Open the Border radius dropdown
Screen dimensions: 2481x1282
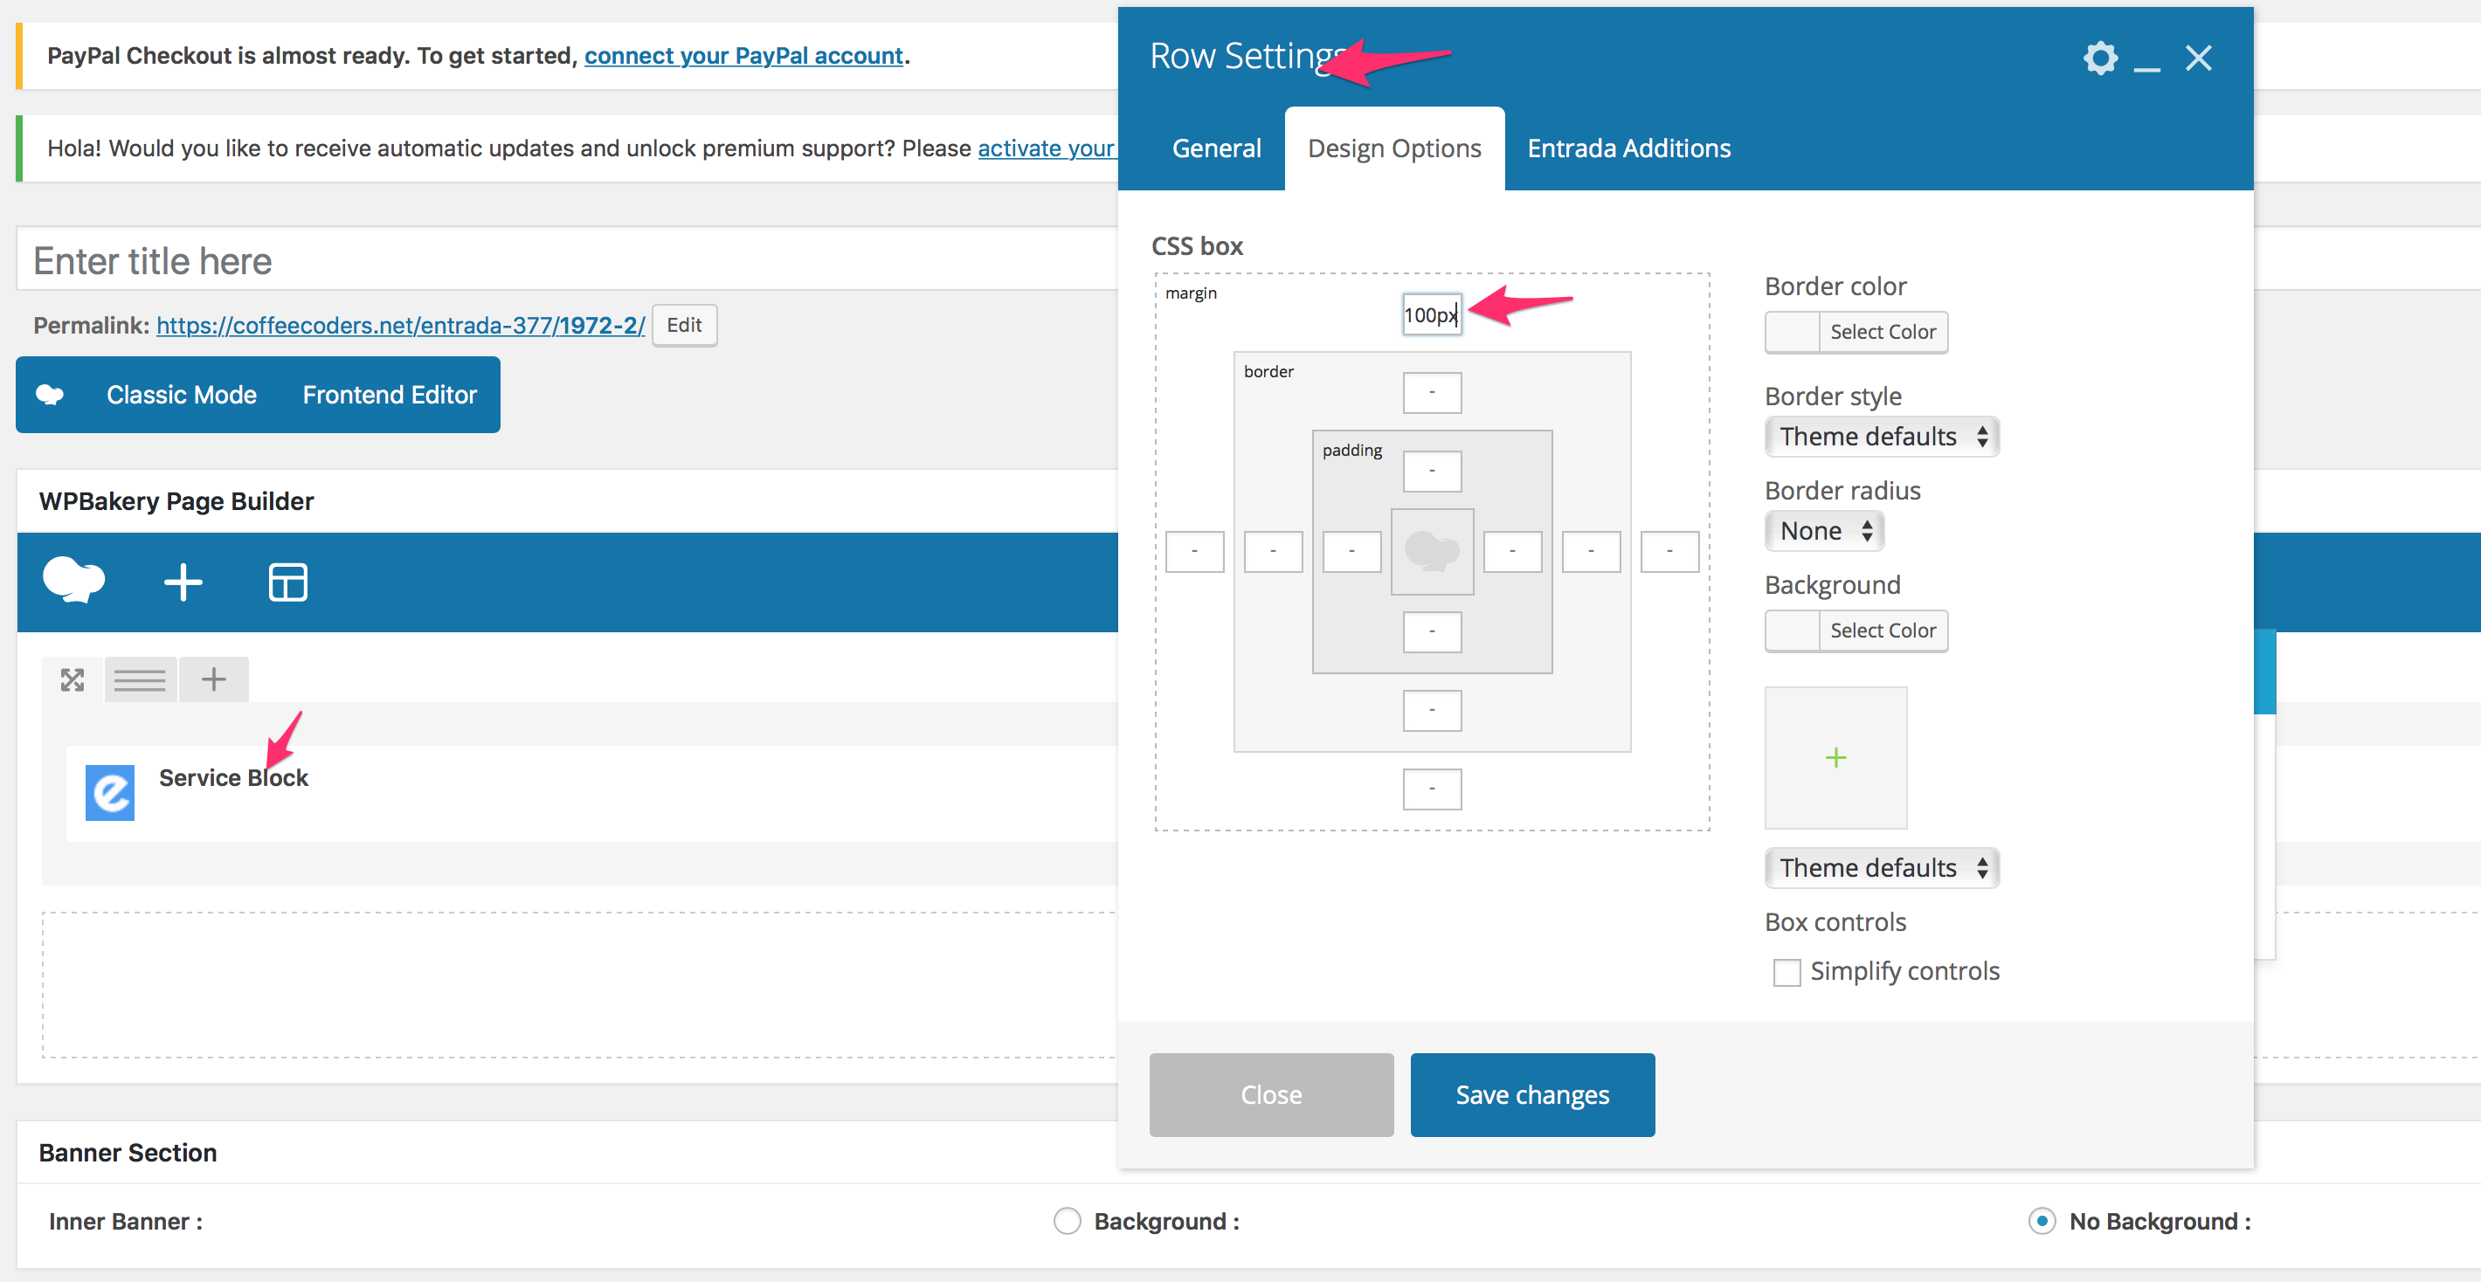pos(1824,531)
